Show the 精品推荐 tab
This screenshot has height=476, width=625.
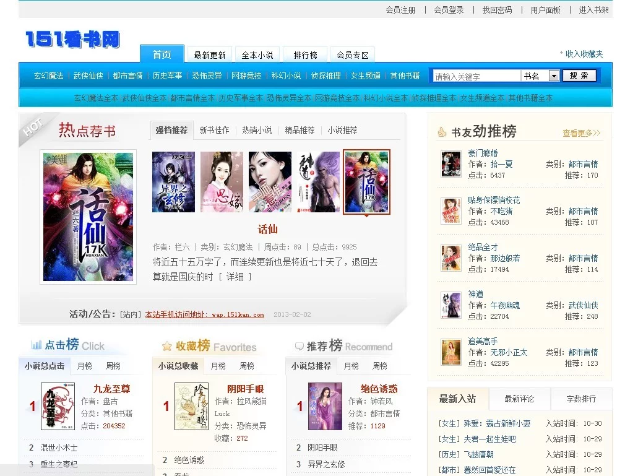click(x=300, y=131)
